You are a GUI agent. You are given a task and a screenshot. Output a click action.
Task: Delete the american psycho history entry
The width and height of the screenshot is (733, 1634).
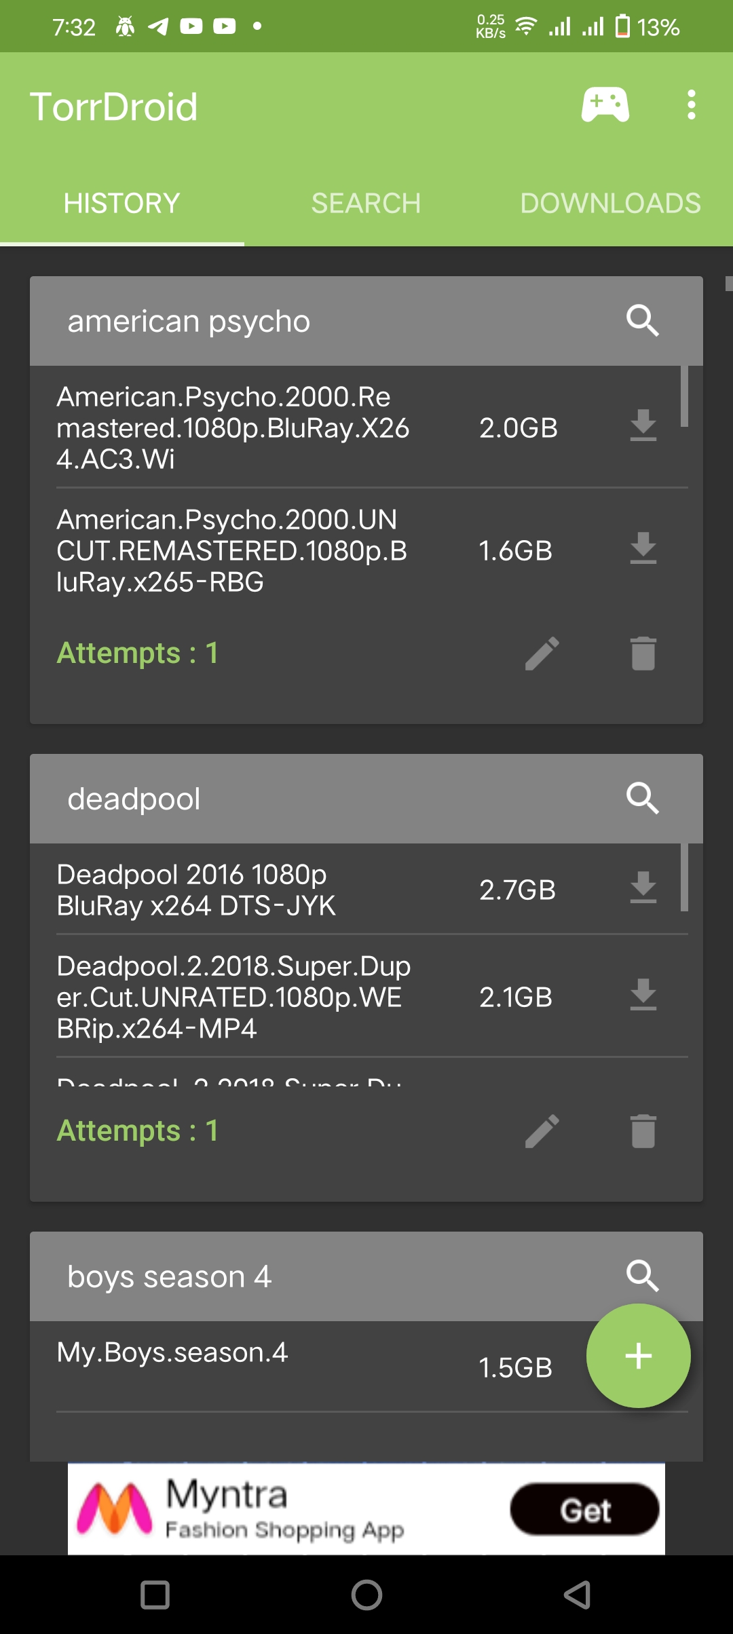[x=643, y=653]
